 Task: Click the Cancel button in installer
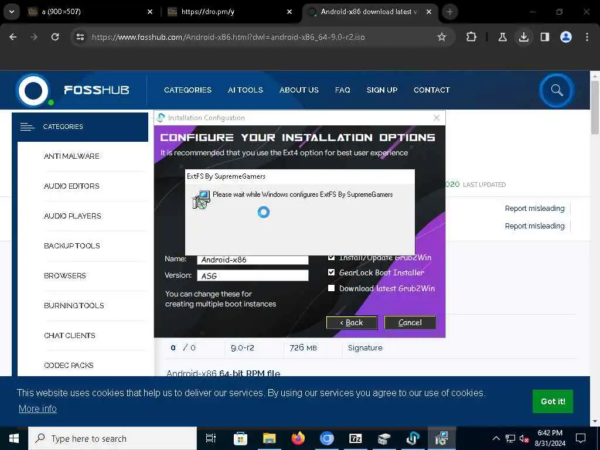(x=410, y=323)
